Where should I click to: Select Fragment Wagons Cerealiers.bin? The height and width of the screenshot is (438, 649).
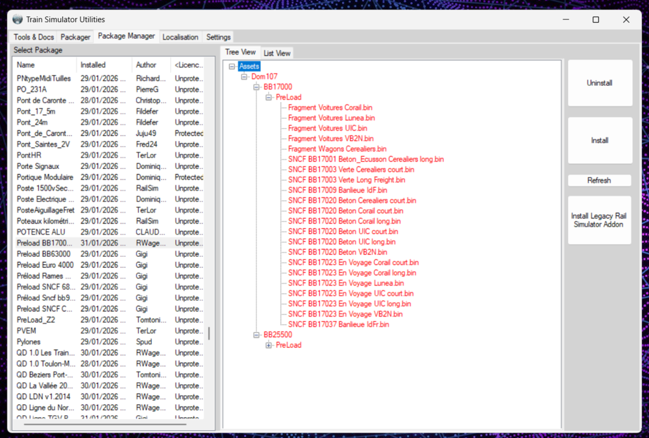coord(337,149)
